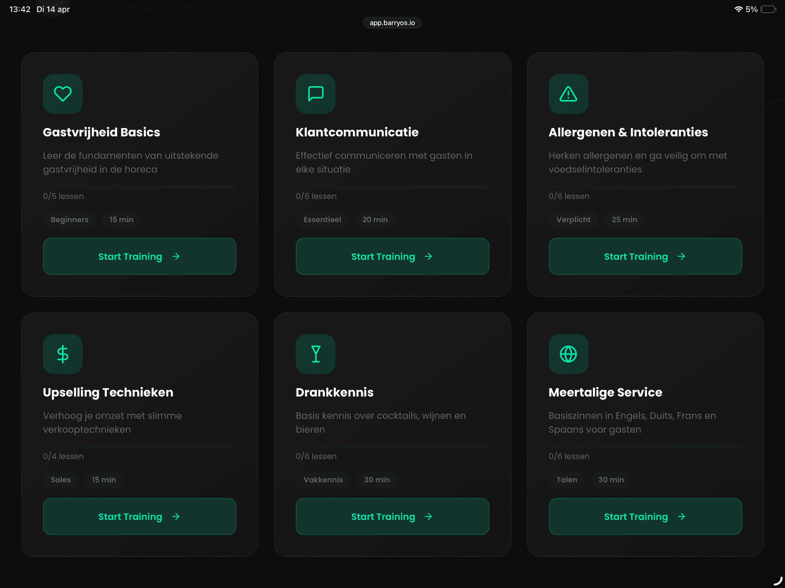Viewport: 785px width, 588px height.
Task: Click the heart icon on Gastvrijheid Basics
Action: coord(63,94)
